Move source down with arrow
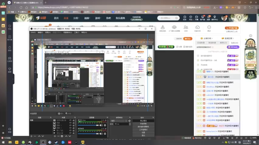Image resolution: width=259 pixels, height=145 pixels. coord(70,136)
